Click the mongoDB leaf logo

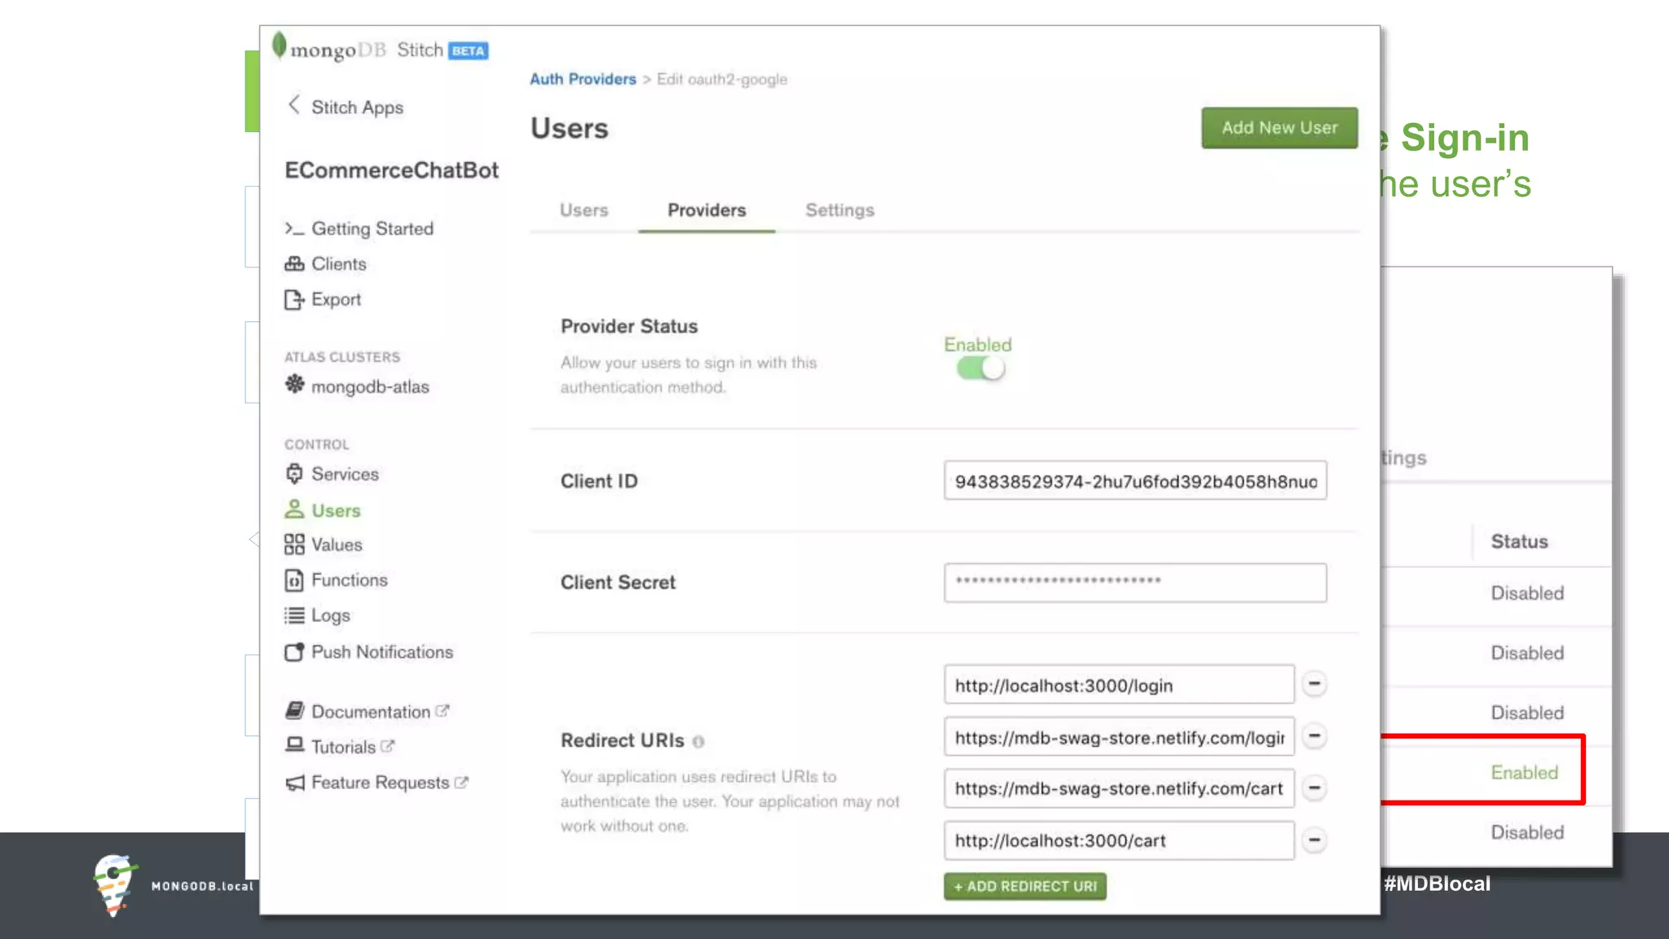(279, 45)
